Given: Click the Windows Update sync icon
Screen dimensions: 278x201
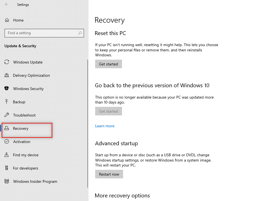Looking at the screenshot, I should pos(7,62).
